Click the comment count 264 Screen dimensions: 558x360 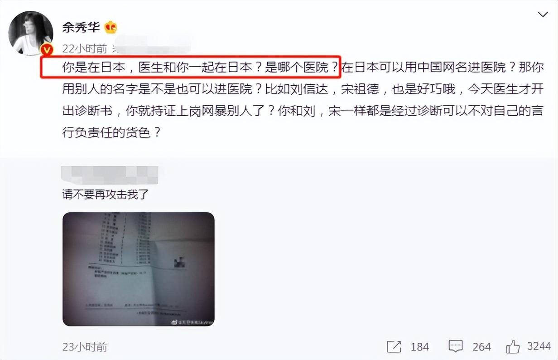pyautogui.click(x=481, y=347)
